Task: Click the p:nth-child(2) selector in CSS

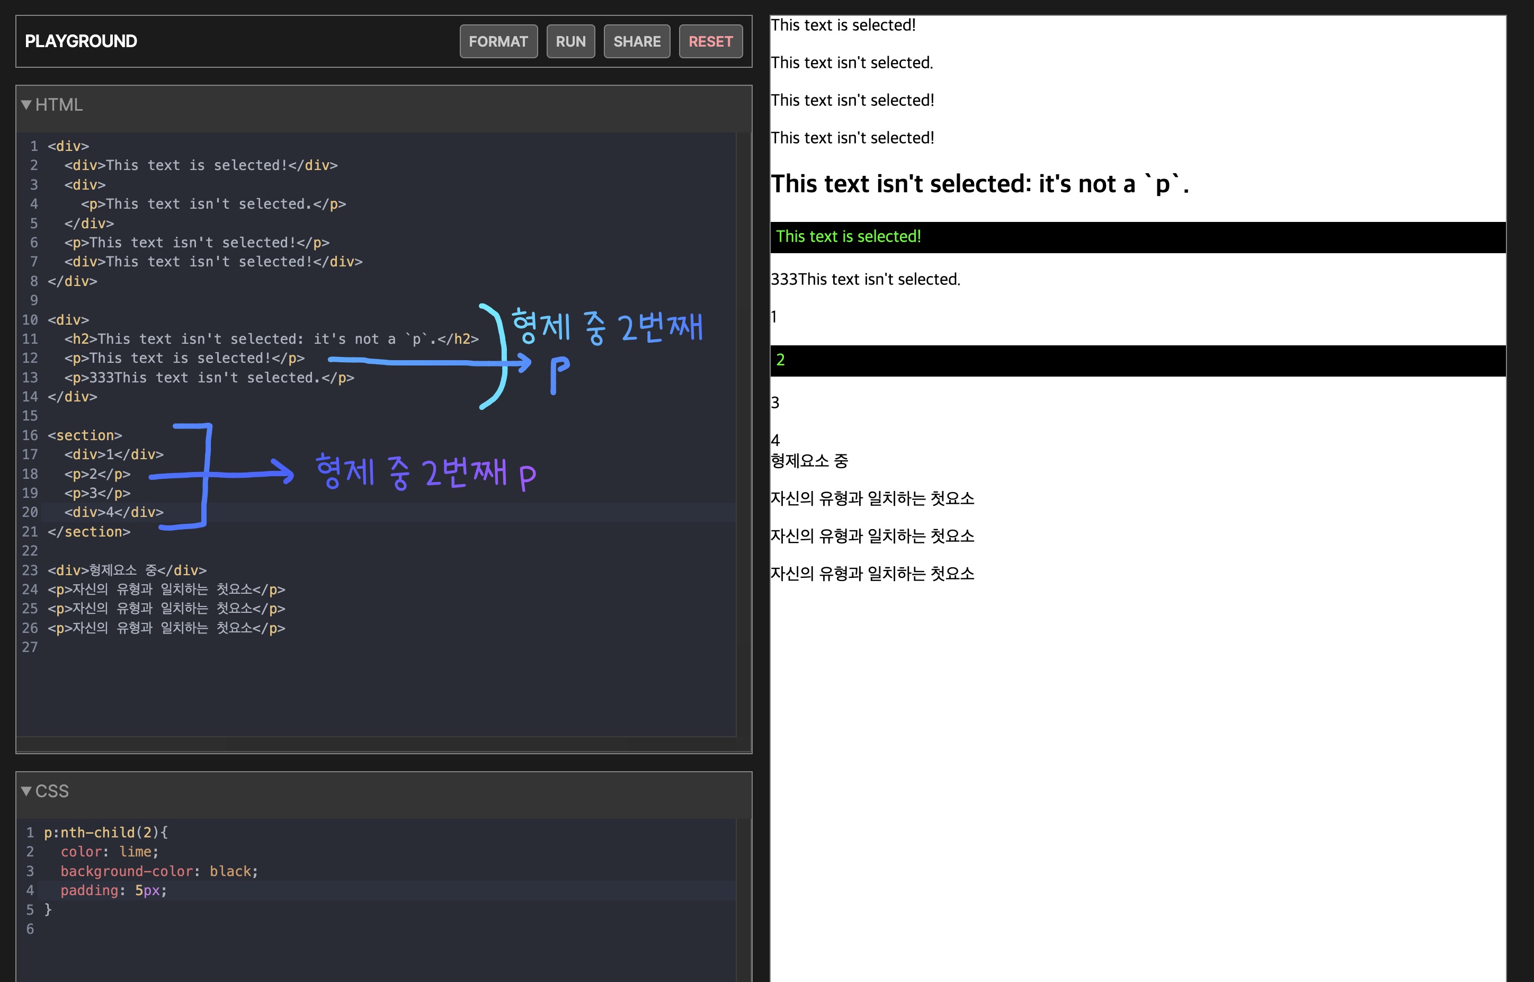Action: pos(101,832)
